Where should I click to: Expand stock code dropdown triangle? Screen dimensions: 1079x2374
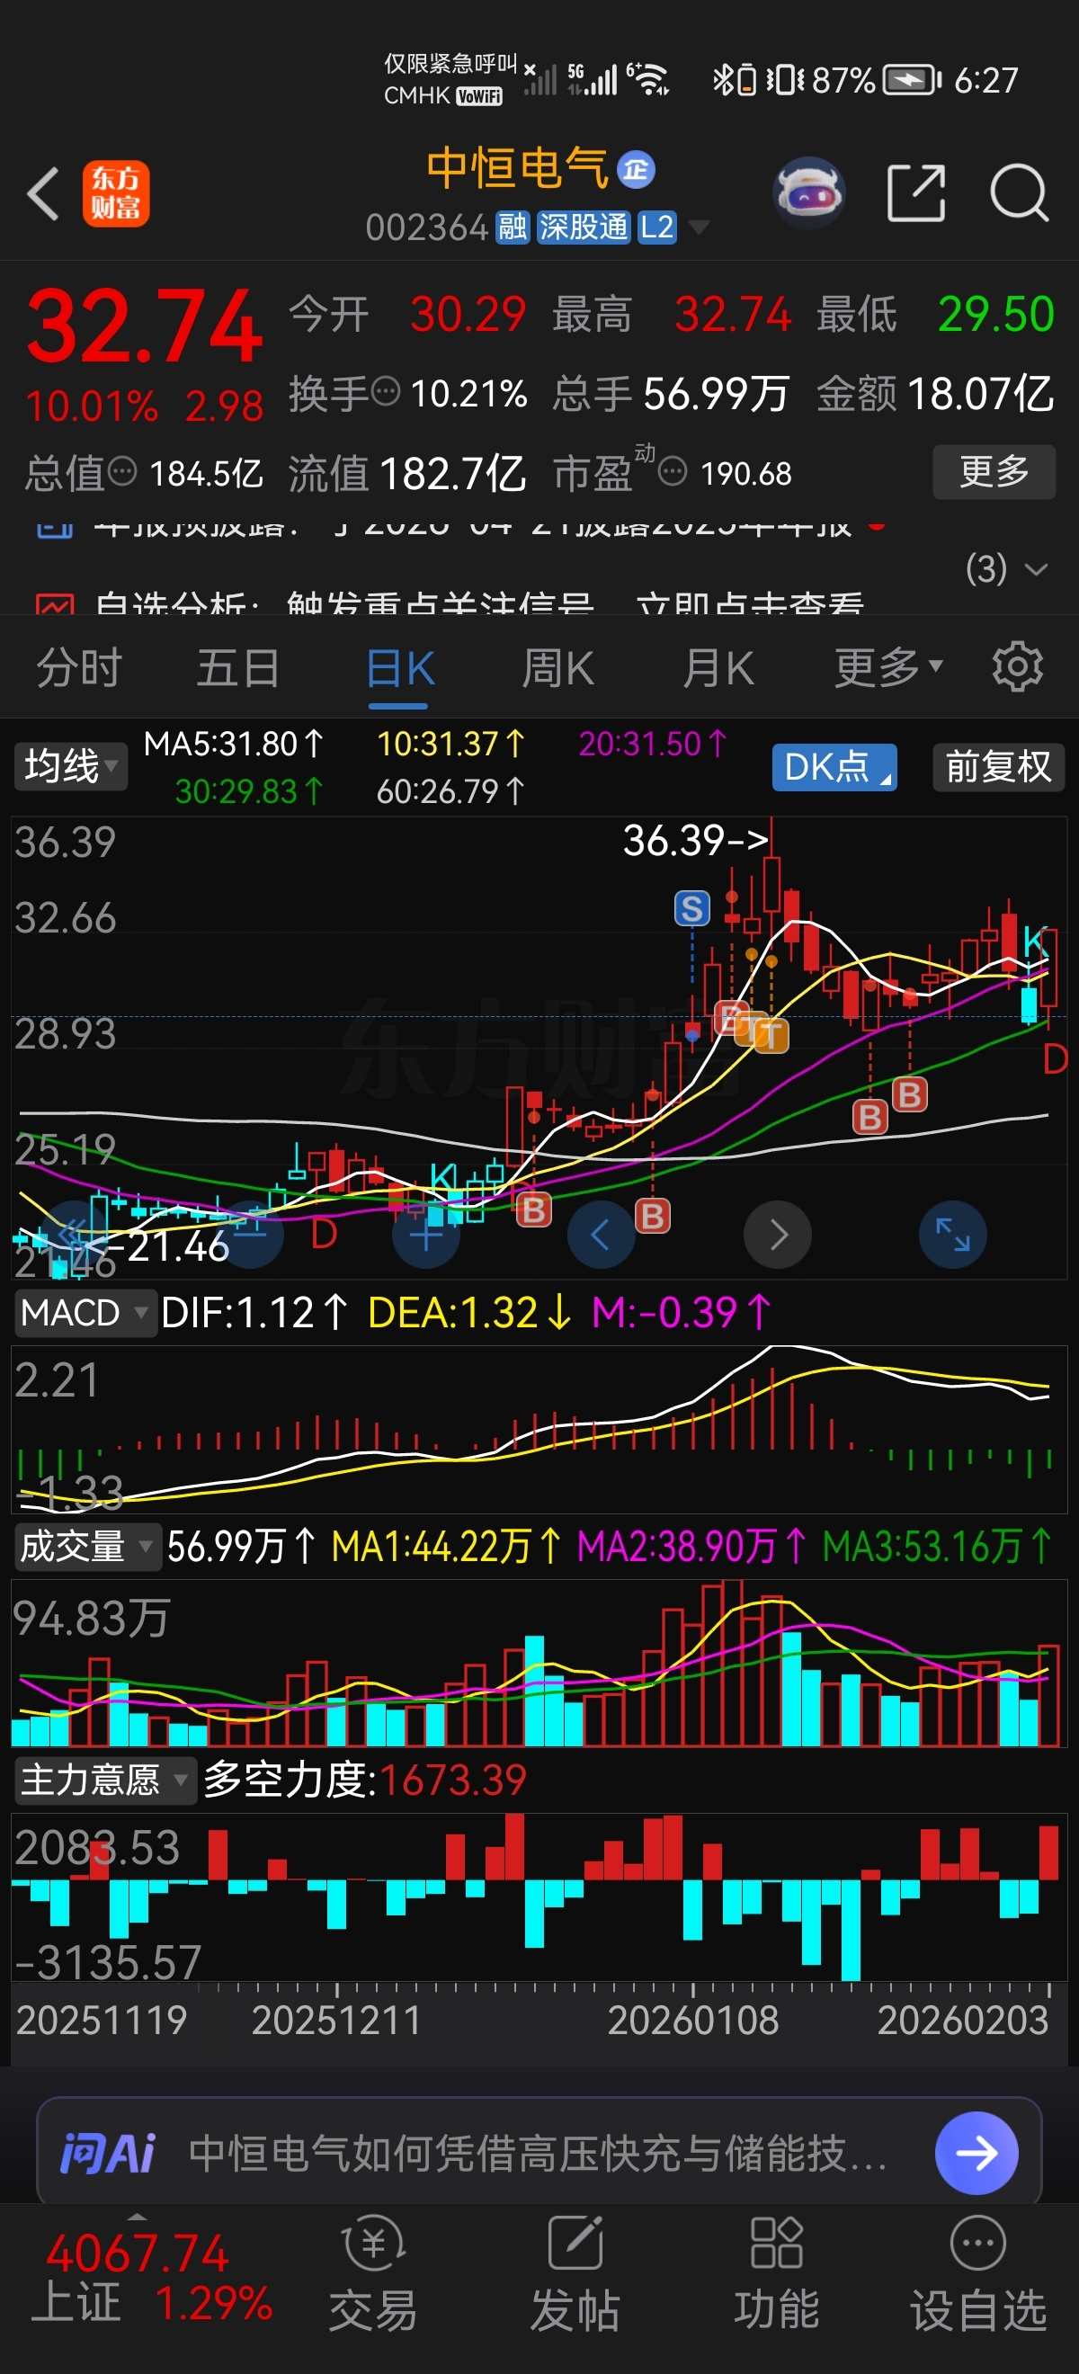tap(699, 227)
